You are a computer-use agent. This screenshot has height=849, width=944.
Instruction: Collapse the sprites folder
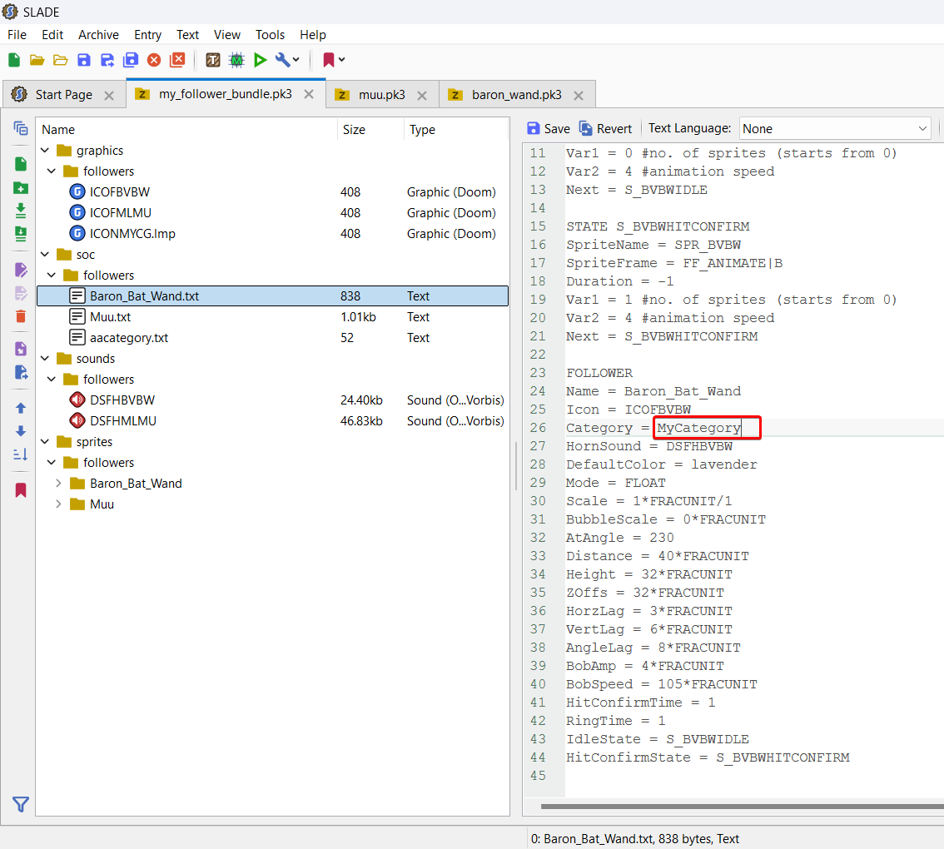[x=45, y=441]
